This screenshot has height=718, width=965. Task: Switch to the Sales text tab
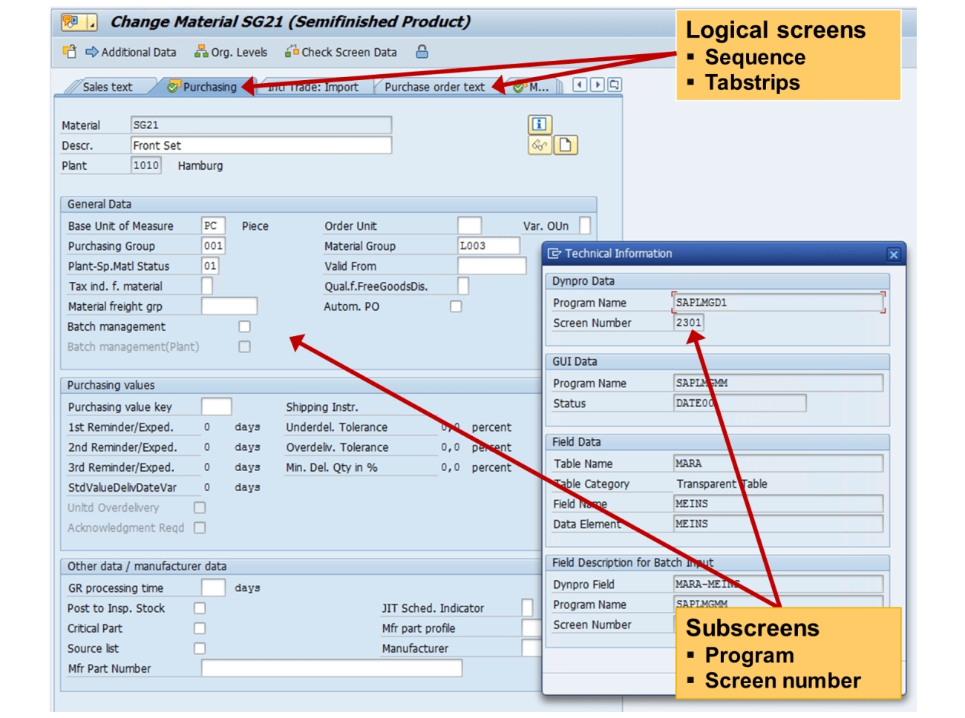click(x=108, y=87)
